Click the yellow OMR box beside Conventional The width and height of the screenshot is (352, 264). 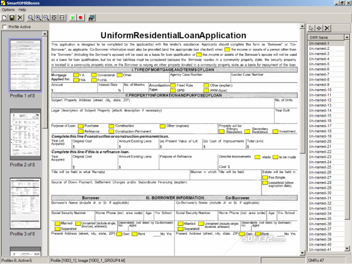point(94,75)
